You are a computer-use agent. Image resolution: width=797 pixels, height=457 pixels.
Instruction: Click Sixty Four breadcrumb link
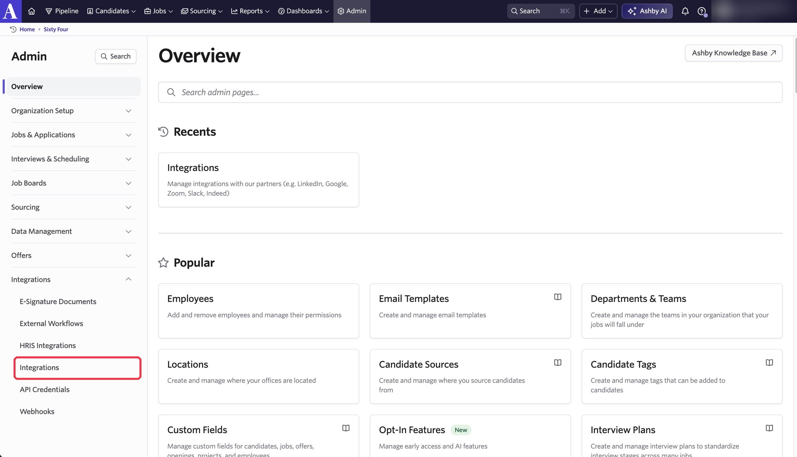click(x=56, y=29)
